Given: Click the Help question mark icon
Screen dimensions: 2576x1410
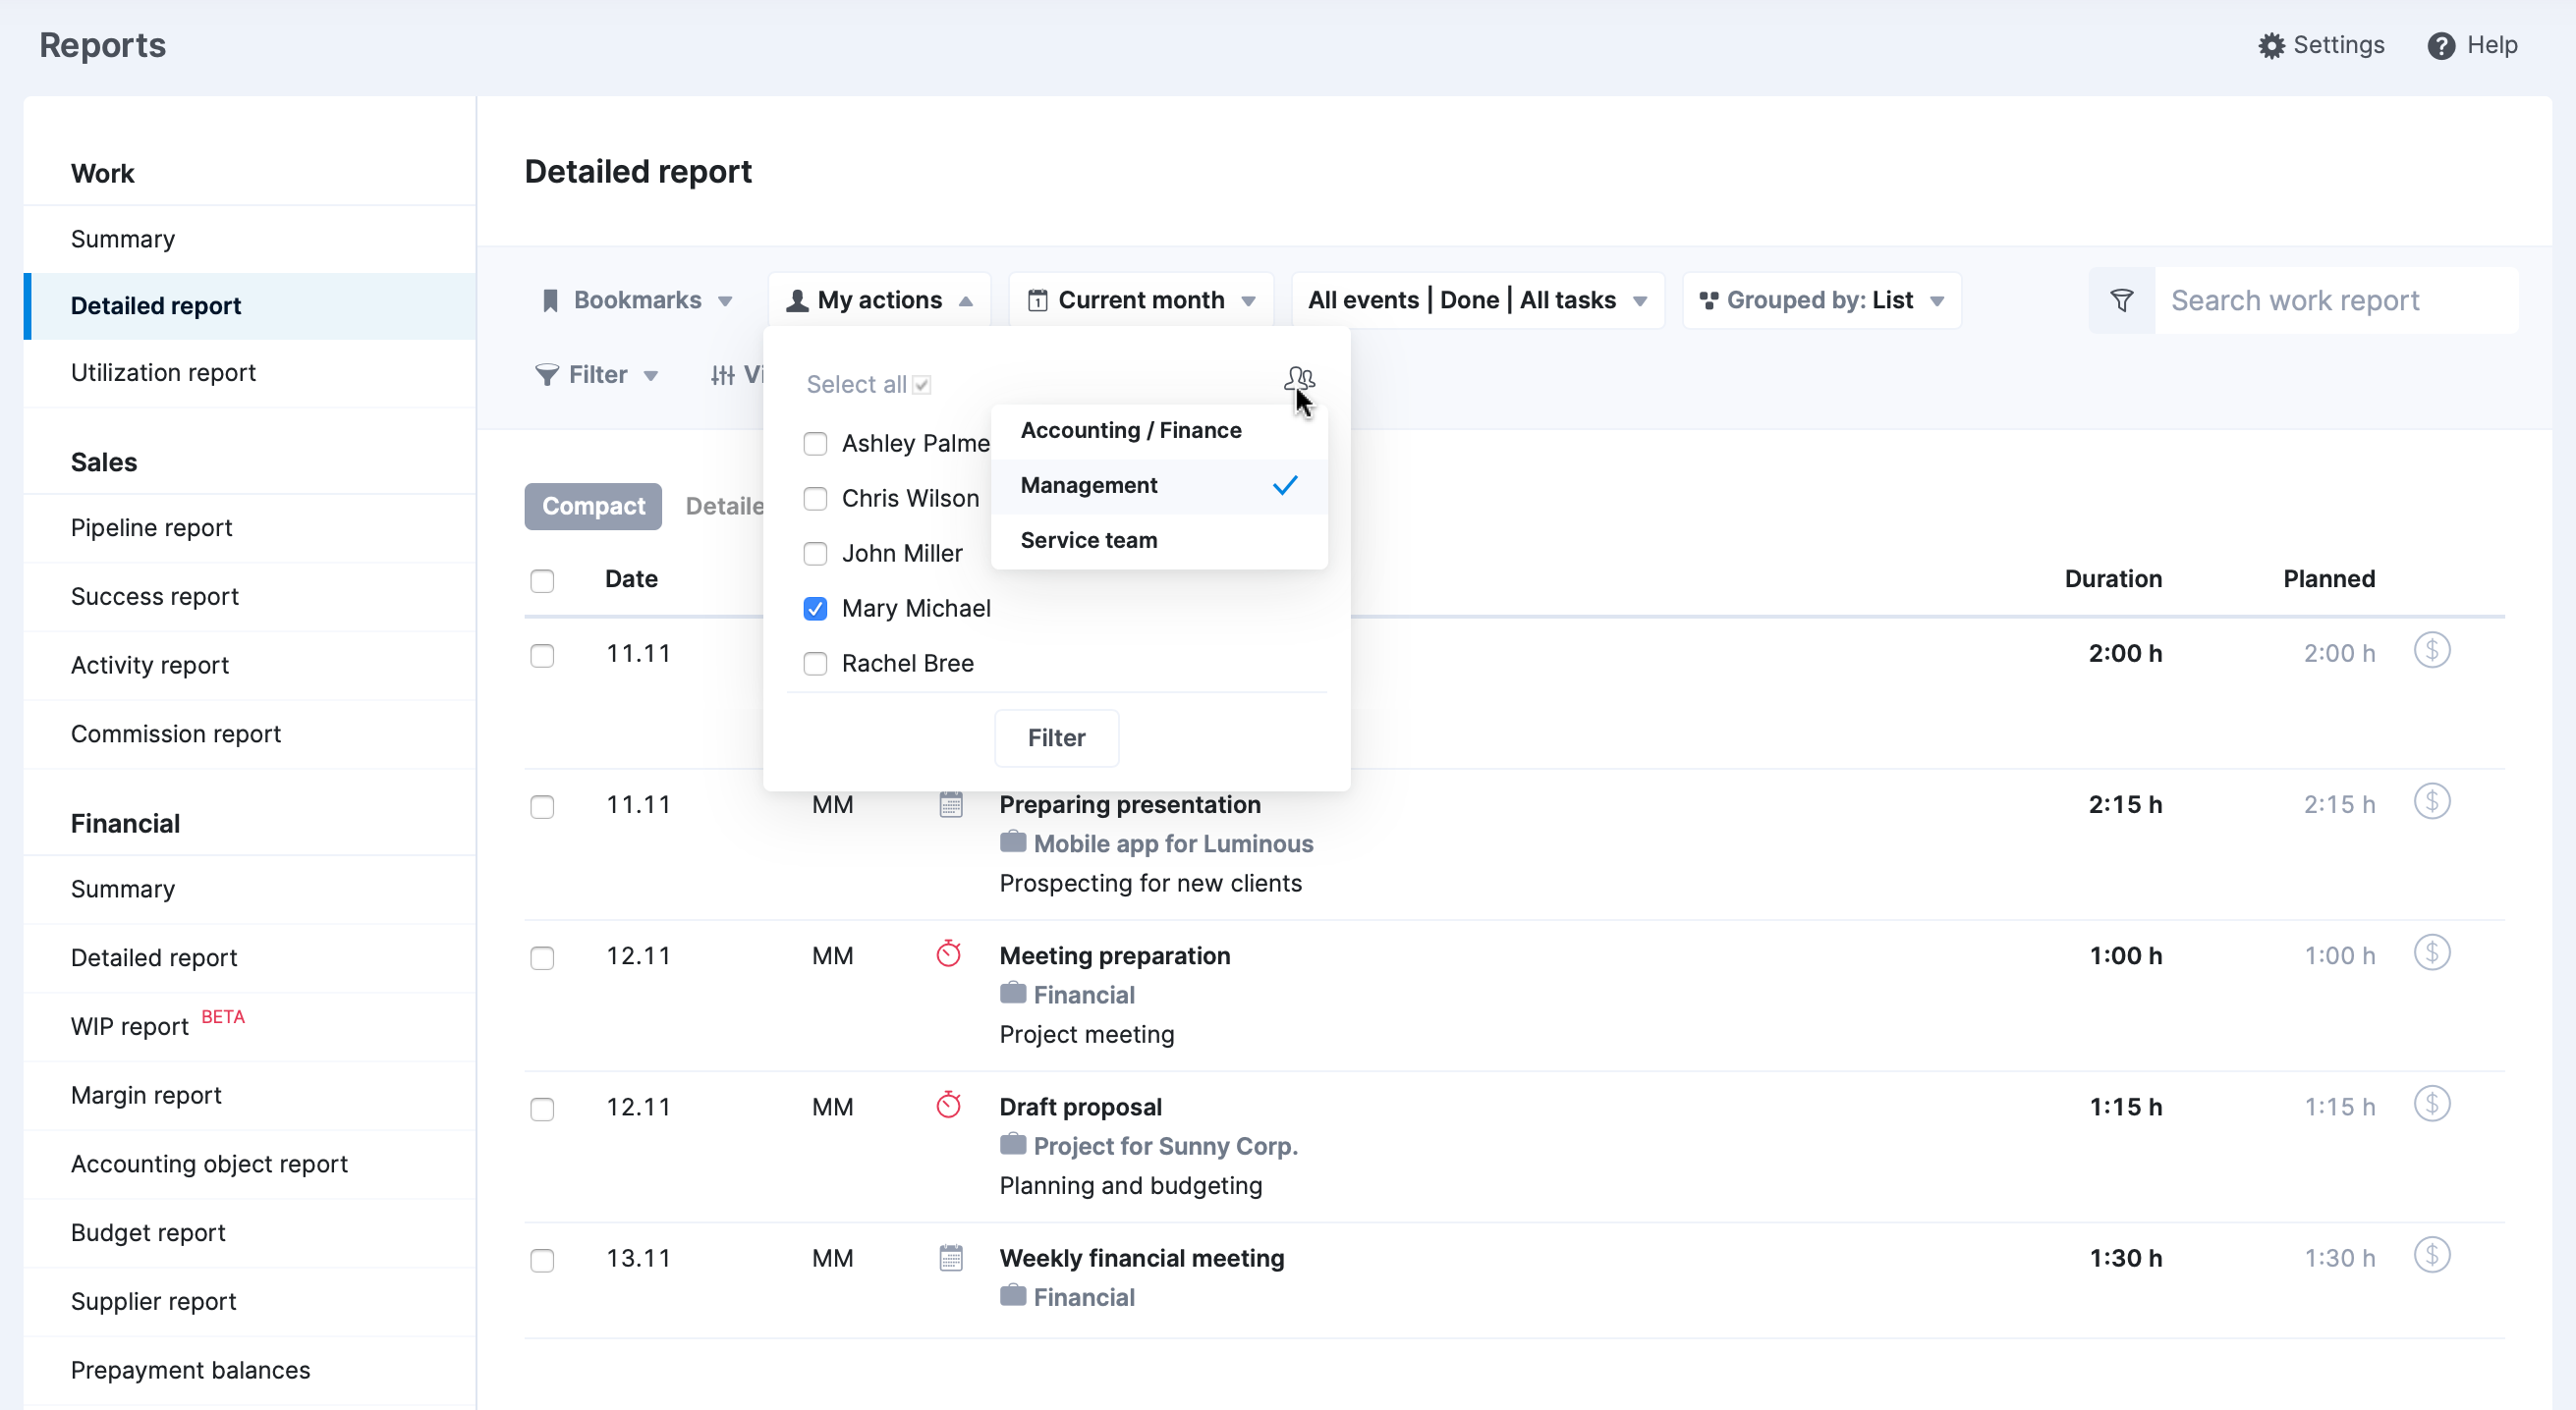Looking at the screenshot, I should pos(2441,46).
